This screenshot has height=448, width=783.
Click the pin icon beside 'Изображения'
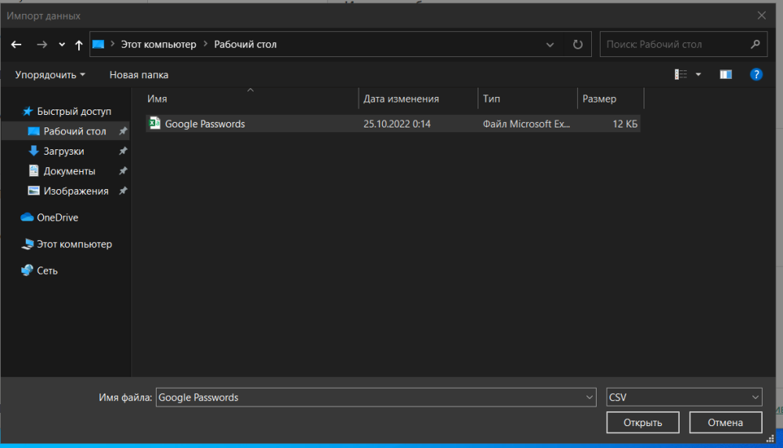tap(123, 191)
